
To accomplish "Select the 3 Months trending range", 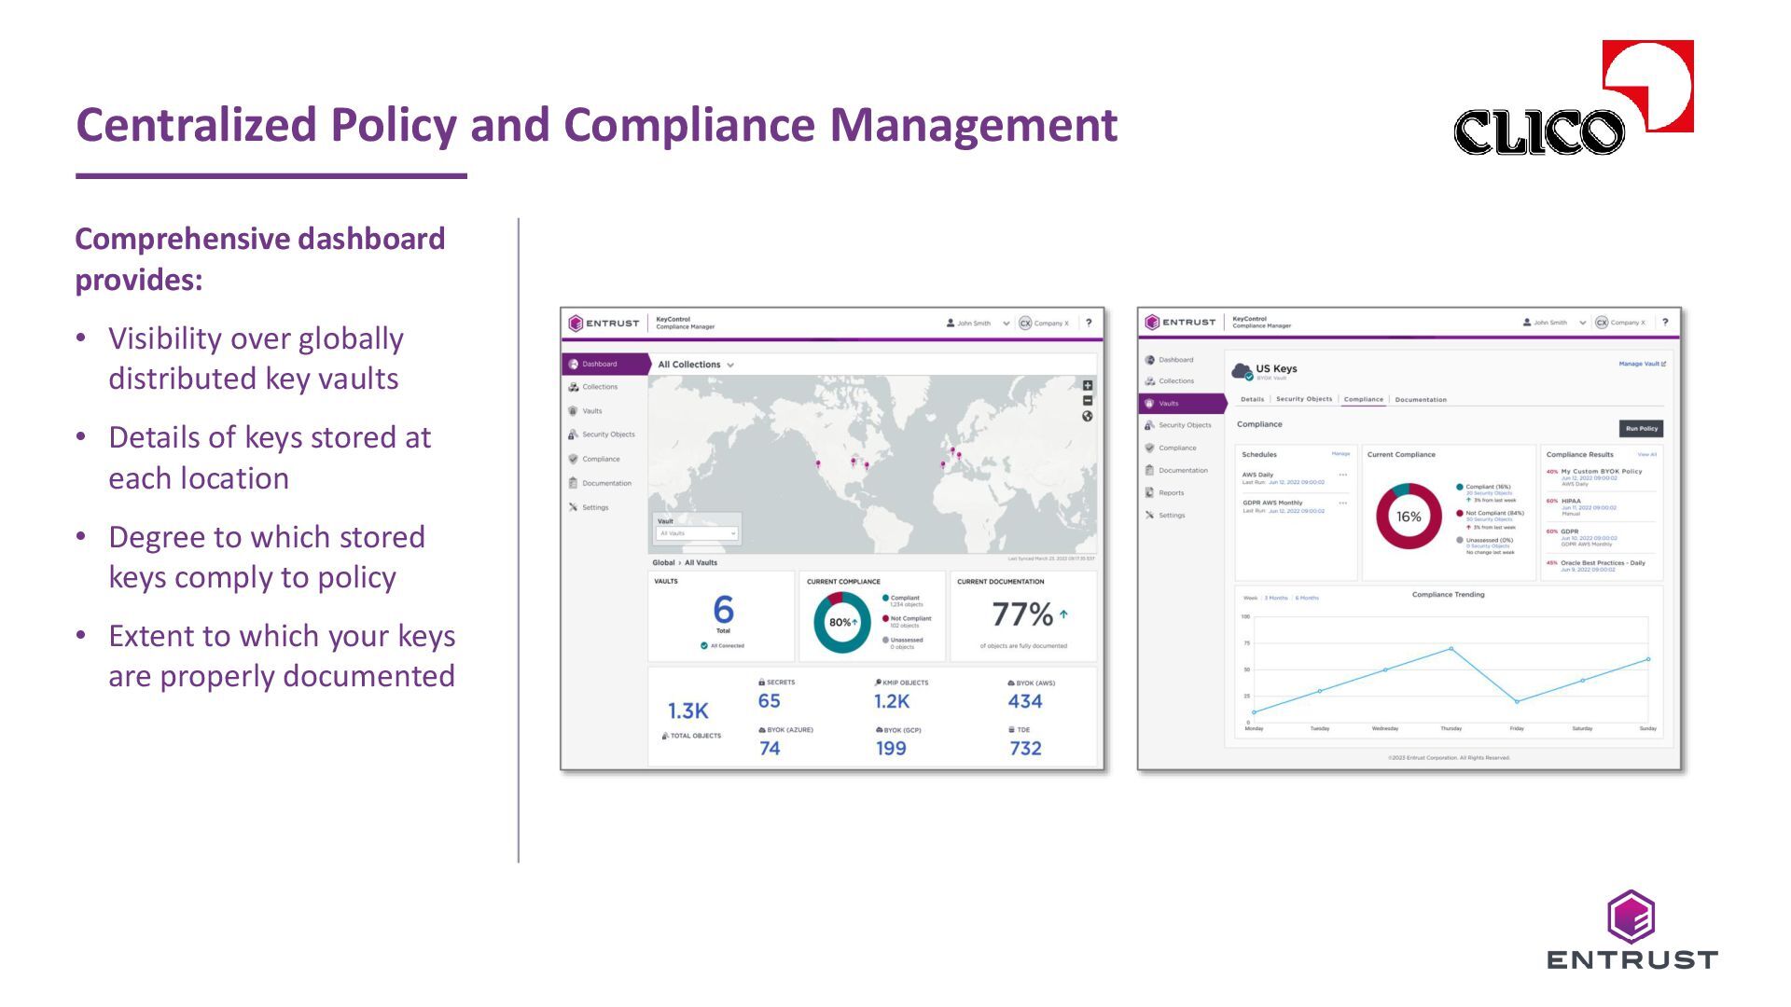I will (x=1276, y=598).
